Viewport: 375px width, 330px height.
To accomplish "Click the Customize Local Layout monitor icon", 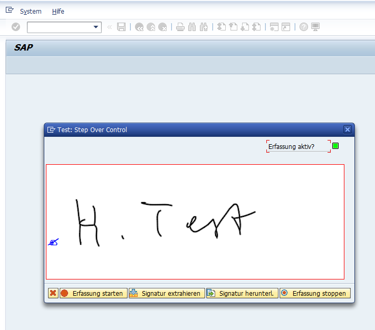I will coord(315,27).
